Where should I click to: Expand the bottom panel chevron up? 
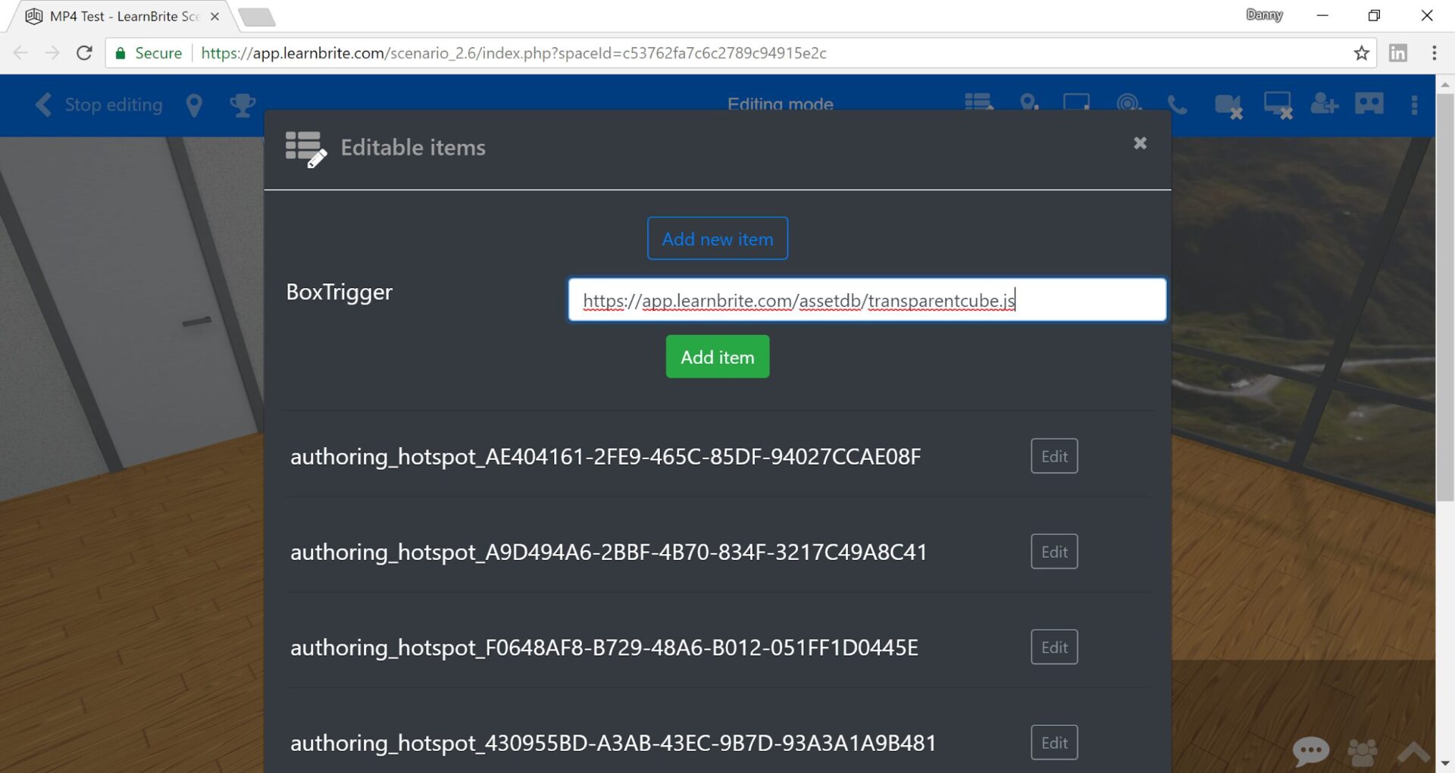click(x=1413, y=752)
